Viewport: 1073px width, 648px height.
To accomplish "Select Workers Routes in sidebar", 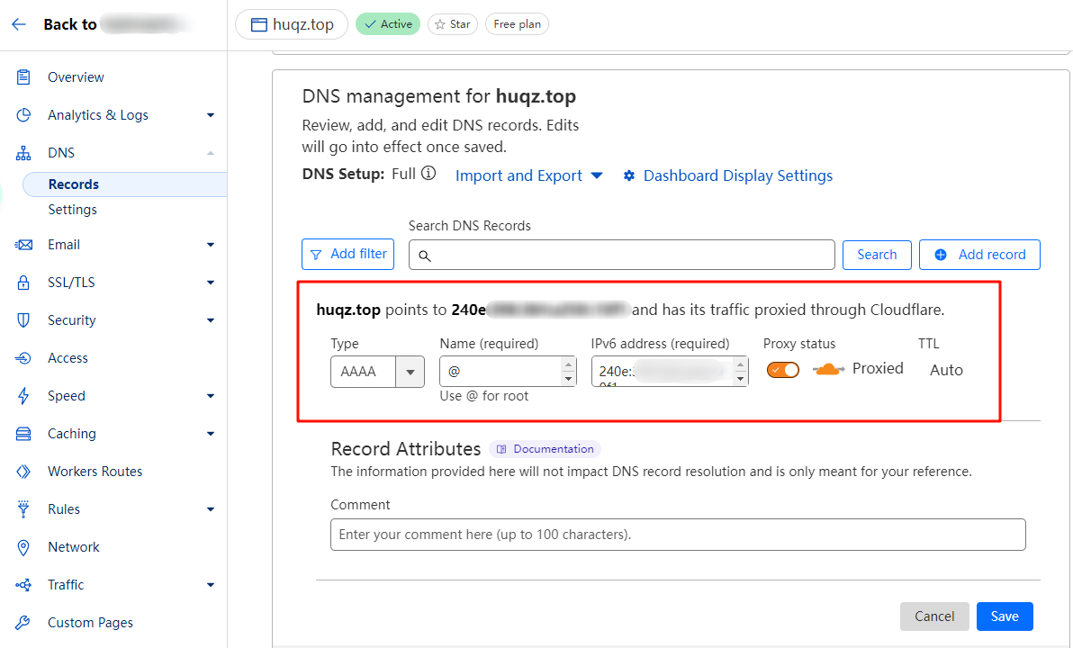I will pos(95,472).
